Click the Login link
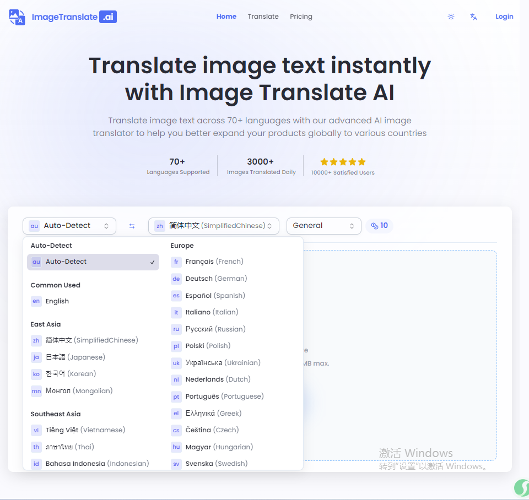This screenshot has width=529, height=500. pyautogui.click(x=504, y=17)
